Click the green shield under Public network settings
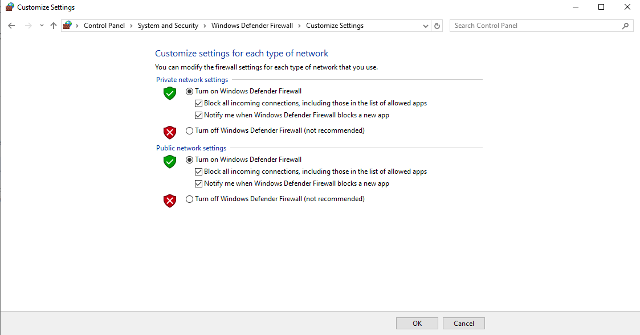Screen dimensions: 640x335 click(x=170, y=161)
